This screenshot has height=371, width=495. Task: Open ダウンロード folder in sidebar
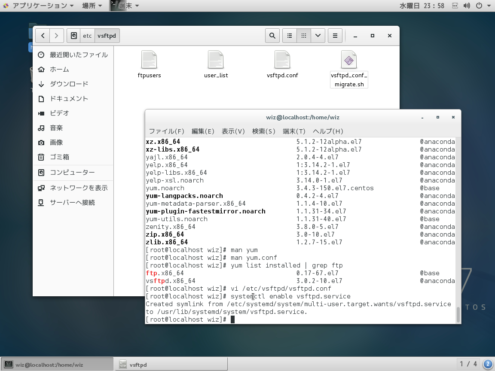tap(73, 84)
